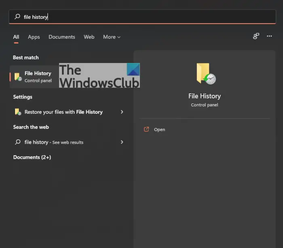Open the Web filter tab

[x=89, y=37]
